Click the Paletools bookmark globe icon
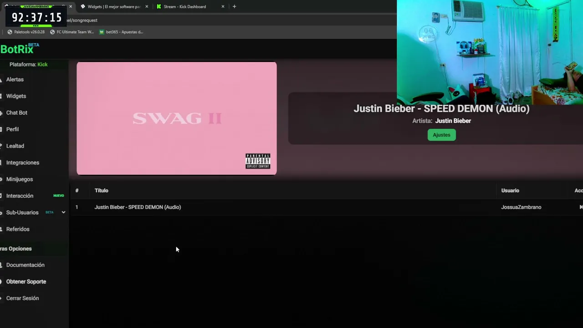583x328 pixels. (x=10, y=32)
